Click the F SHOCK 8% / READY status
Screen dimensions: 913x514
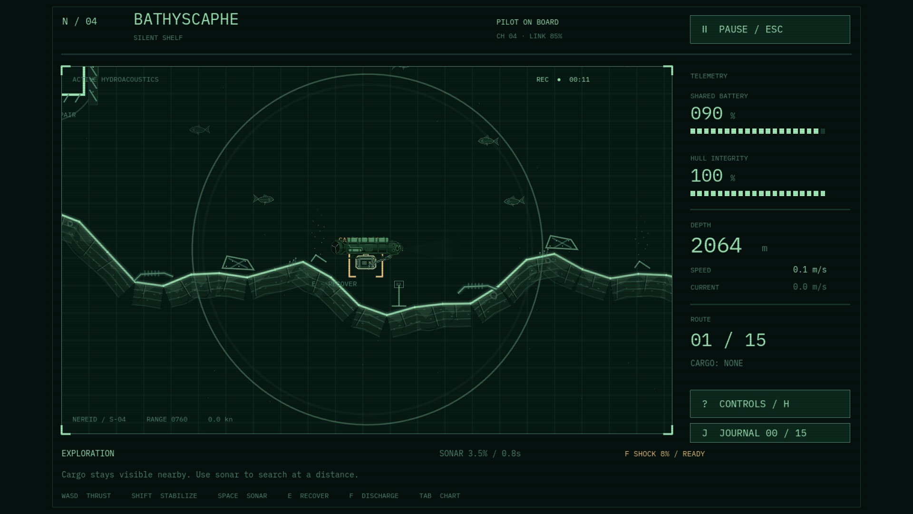coord(665,454)
